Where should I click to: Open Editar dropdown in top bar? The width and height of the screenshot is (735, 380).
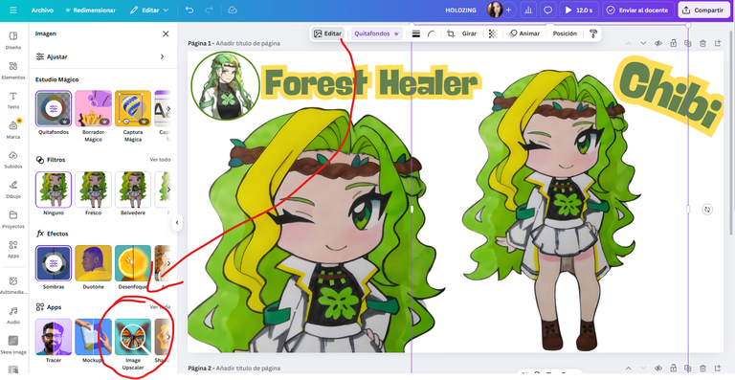(x=149, y=10)
